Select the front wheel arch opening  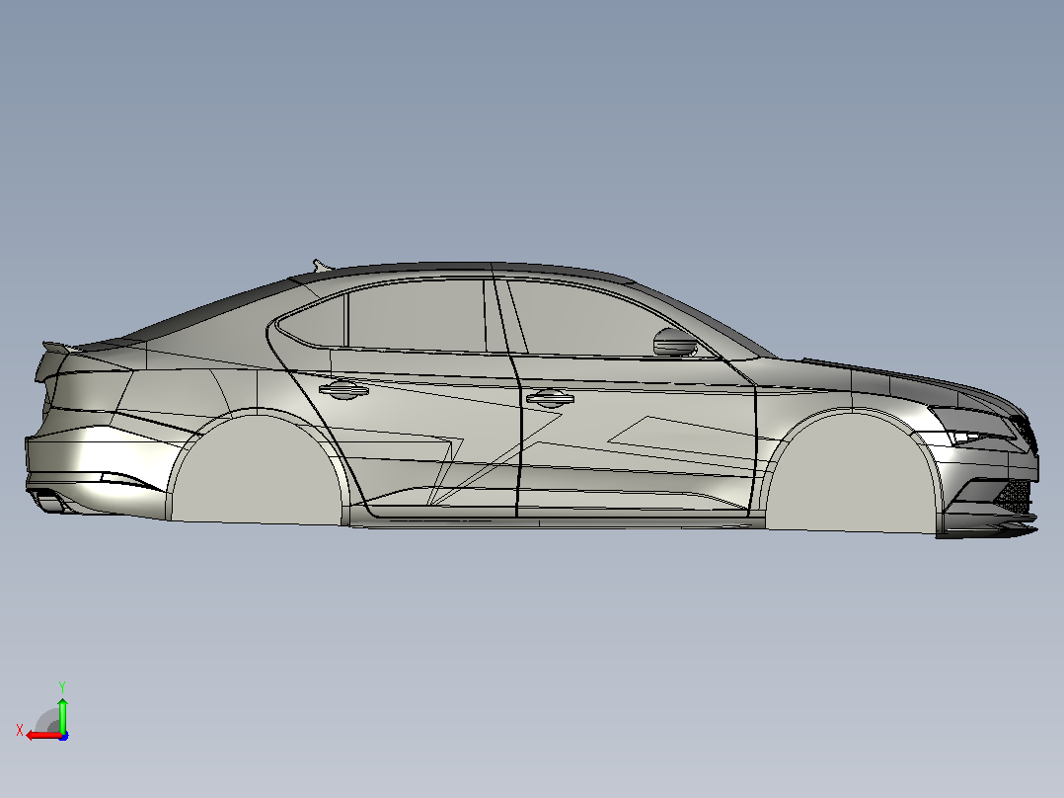click(854, 472)
